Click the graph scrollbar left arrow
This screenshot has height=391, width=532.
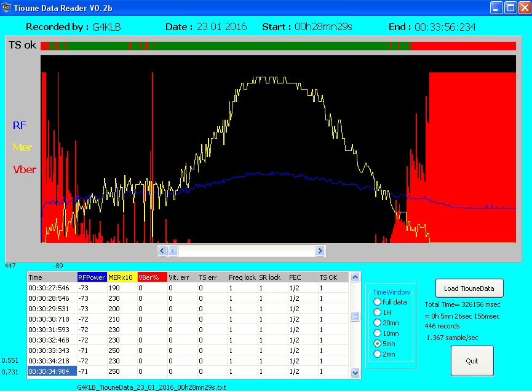(x=162, y=251)
